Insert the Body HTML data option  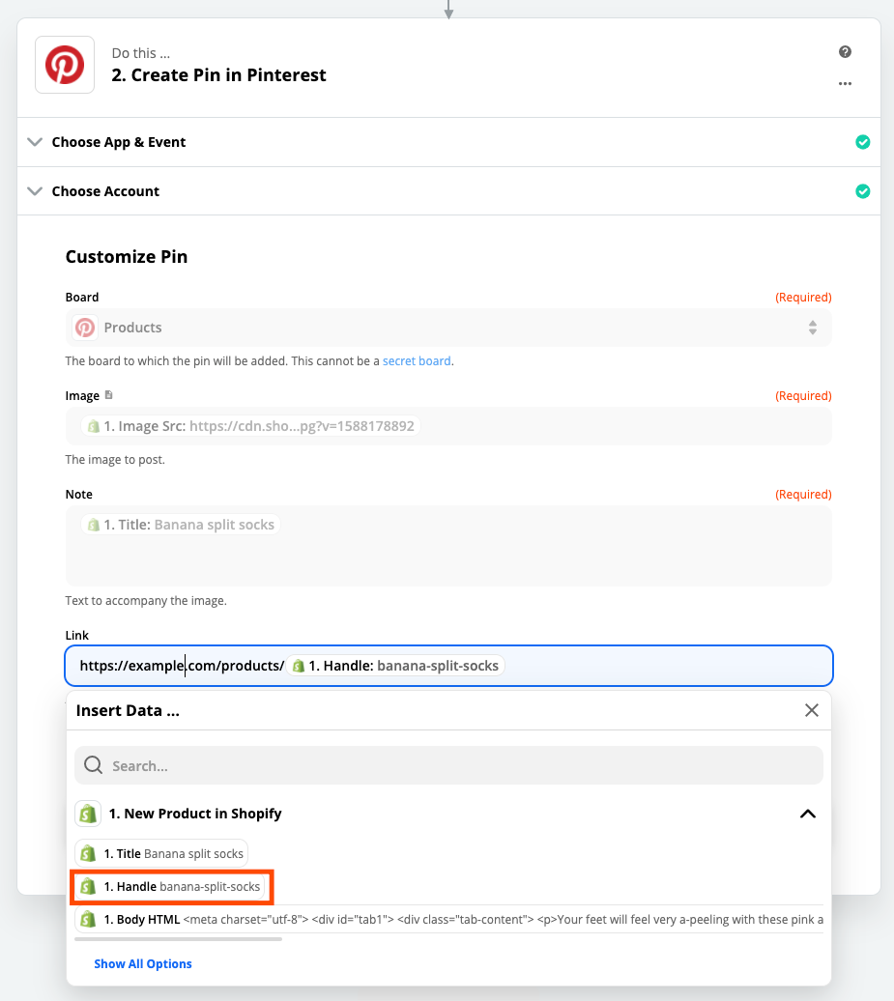tap(448, 920)
